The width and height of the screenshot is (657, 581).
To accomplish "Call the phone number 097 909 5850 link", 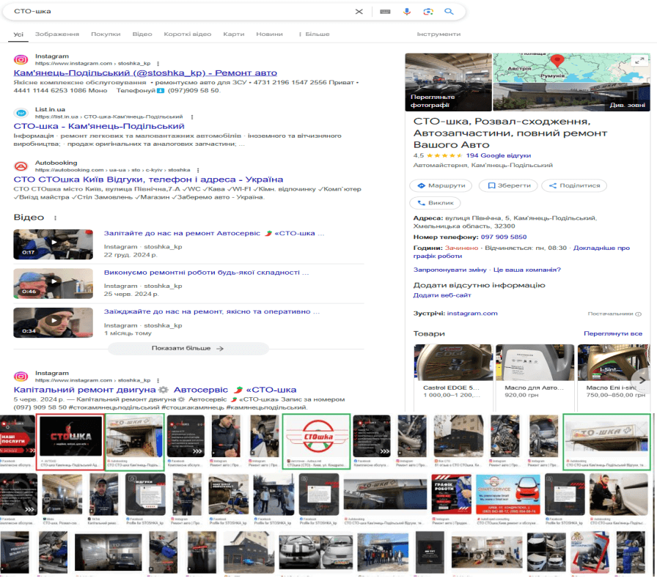I will click(x=504, y=237).
